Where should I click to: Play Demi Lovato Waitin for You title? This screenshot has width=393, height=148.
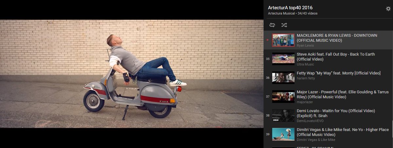click(336, 113)
